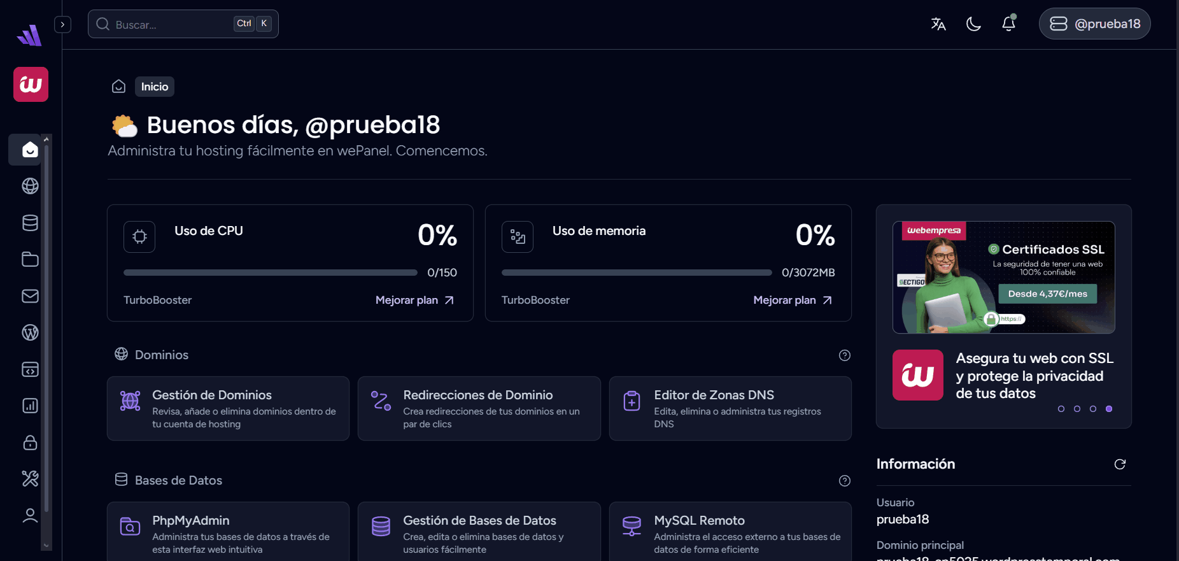Click the language translation icon
The width and height of the screenshot is (1179, 561).
(x=938, y=24)
